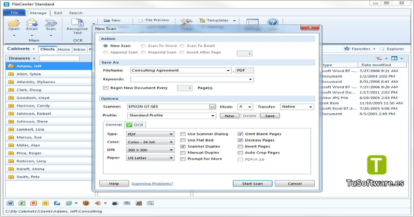Screen dimensions: 414x217
Task: Expand the Cabinets dropdown arrow
Action: tap(34, 49)
